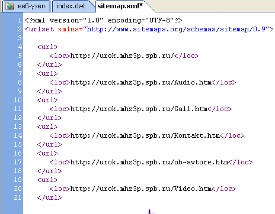
Task: Click the opening url tag on line 7
Action: [47, 73]
